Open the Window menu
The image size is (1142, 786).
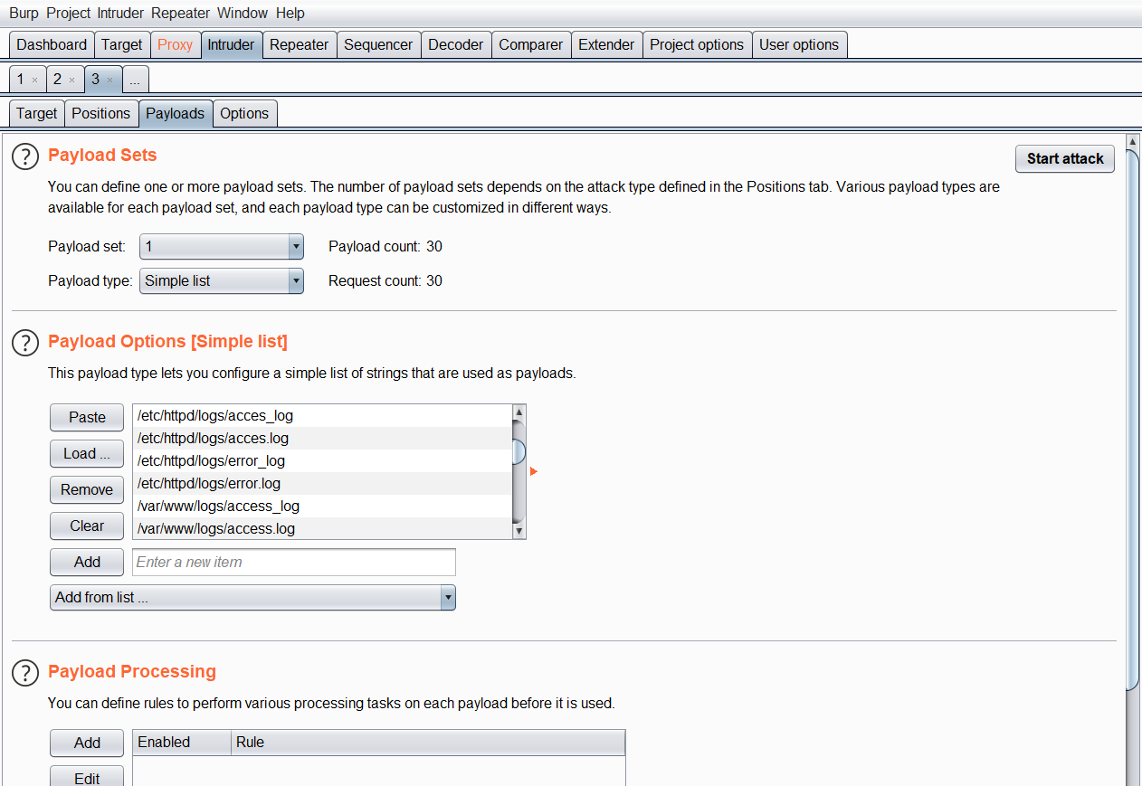(243, 13)
